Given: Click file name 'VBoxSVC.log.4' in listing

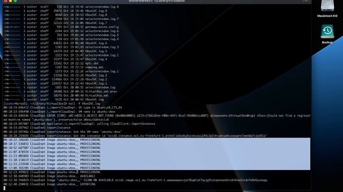Looking at the screenshot, I should pos(96,59).
